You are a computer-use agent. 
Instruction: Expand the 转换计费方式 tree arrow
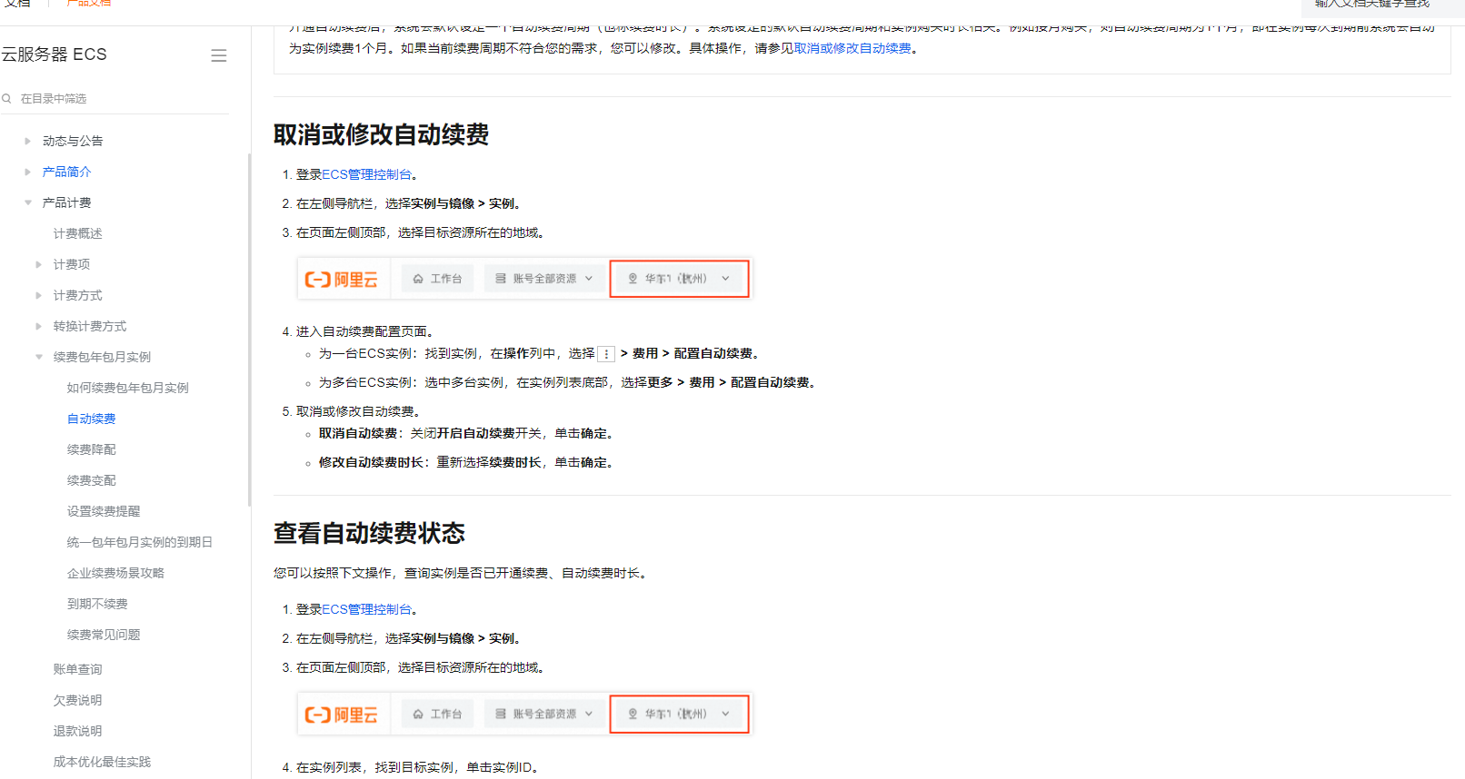tap(38, 326)
